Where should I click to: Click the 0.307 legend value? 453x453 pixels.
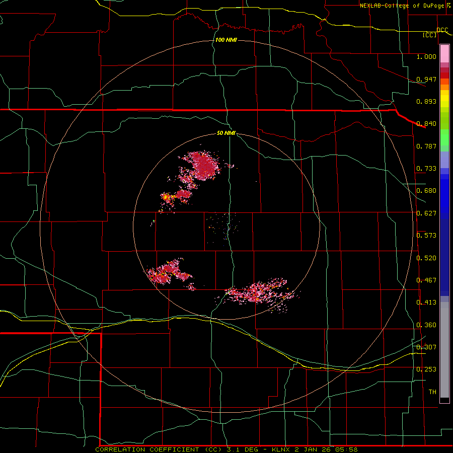click(426, 347)
